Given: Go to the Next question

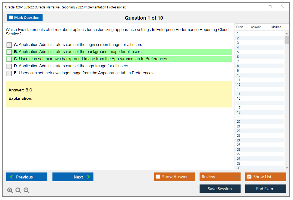Looking at the screenshot, I should click(x=73, y=177).
